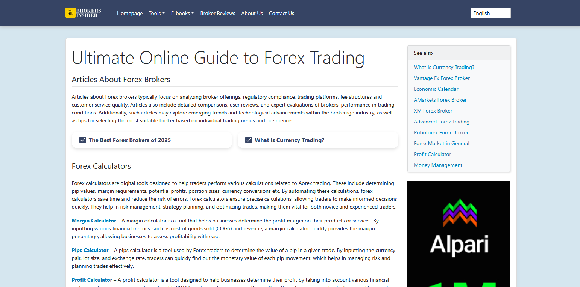Viewport: 580px width, 287px height.
Task: Click the Ultimate Online Guide to Forex Trading title
Action: point(218,58)
